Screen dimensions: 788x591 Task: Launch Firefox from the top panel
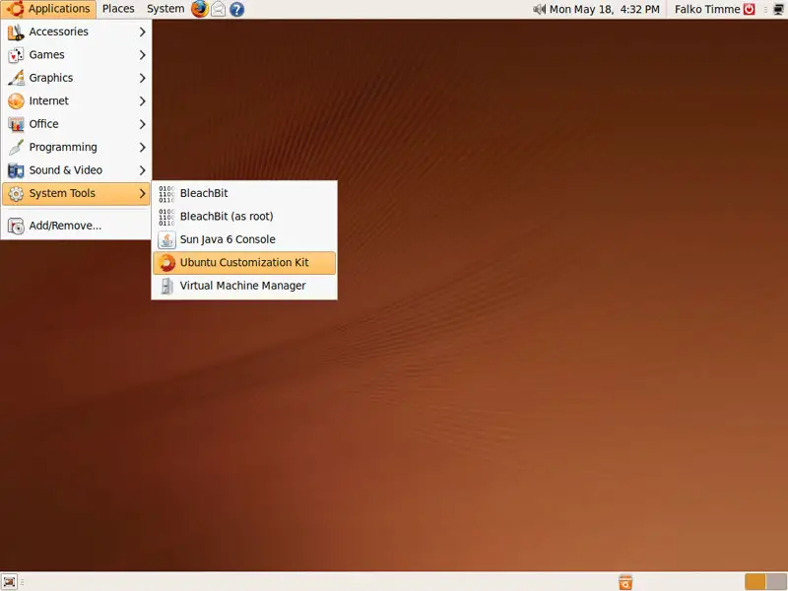pyautogui.click(x=200, y=9)
